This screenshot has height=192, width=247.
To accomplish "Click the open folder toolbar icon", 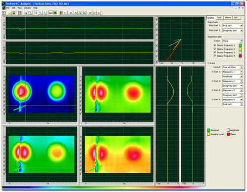I will (9, 13).
